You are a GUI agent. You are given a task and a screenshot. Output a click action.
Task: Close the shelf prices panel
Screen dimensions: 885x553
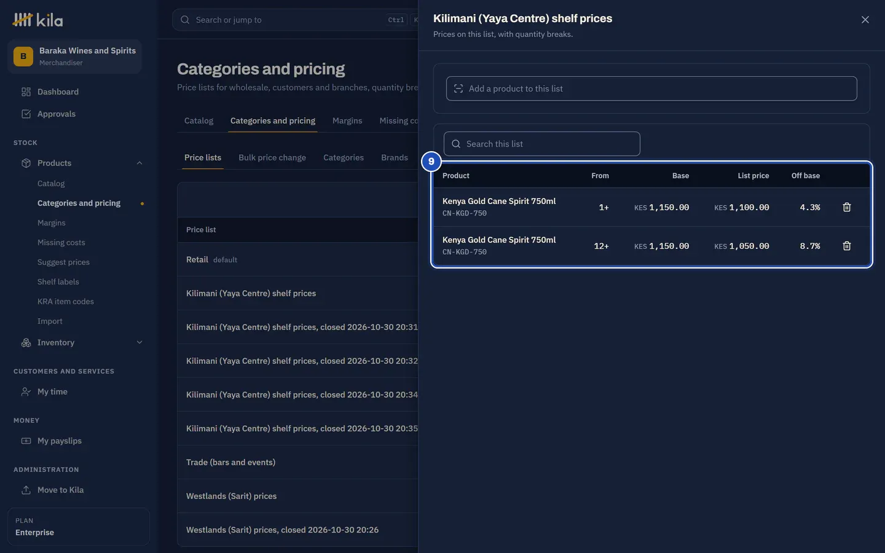pos(865,20)
